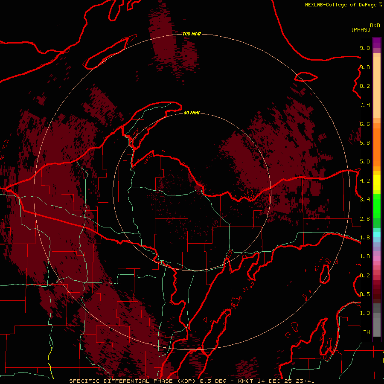
Task: Click the 8.2 scale value
Action: coord(365,86)
